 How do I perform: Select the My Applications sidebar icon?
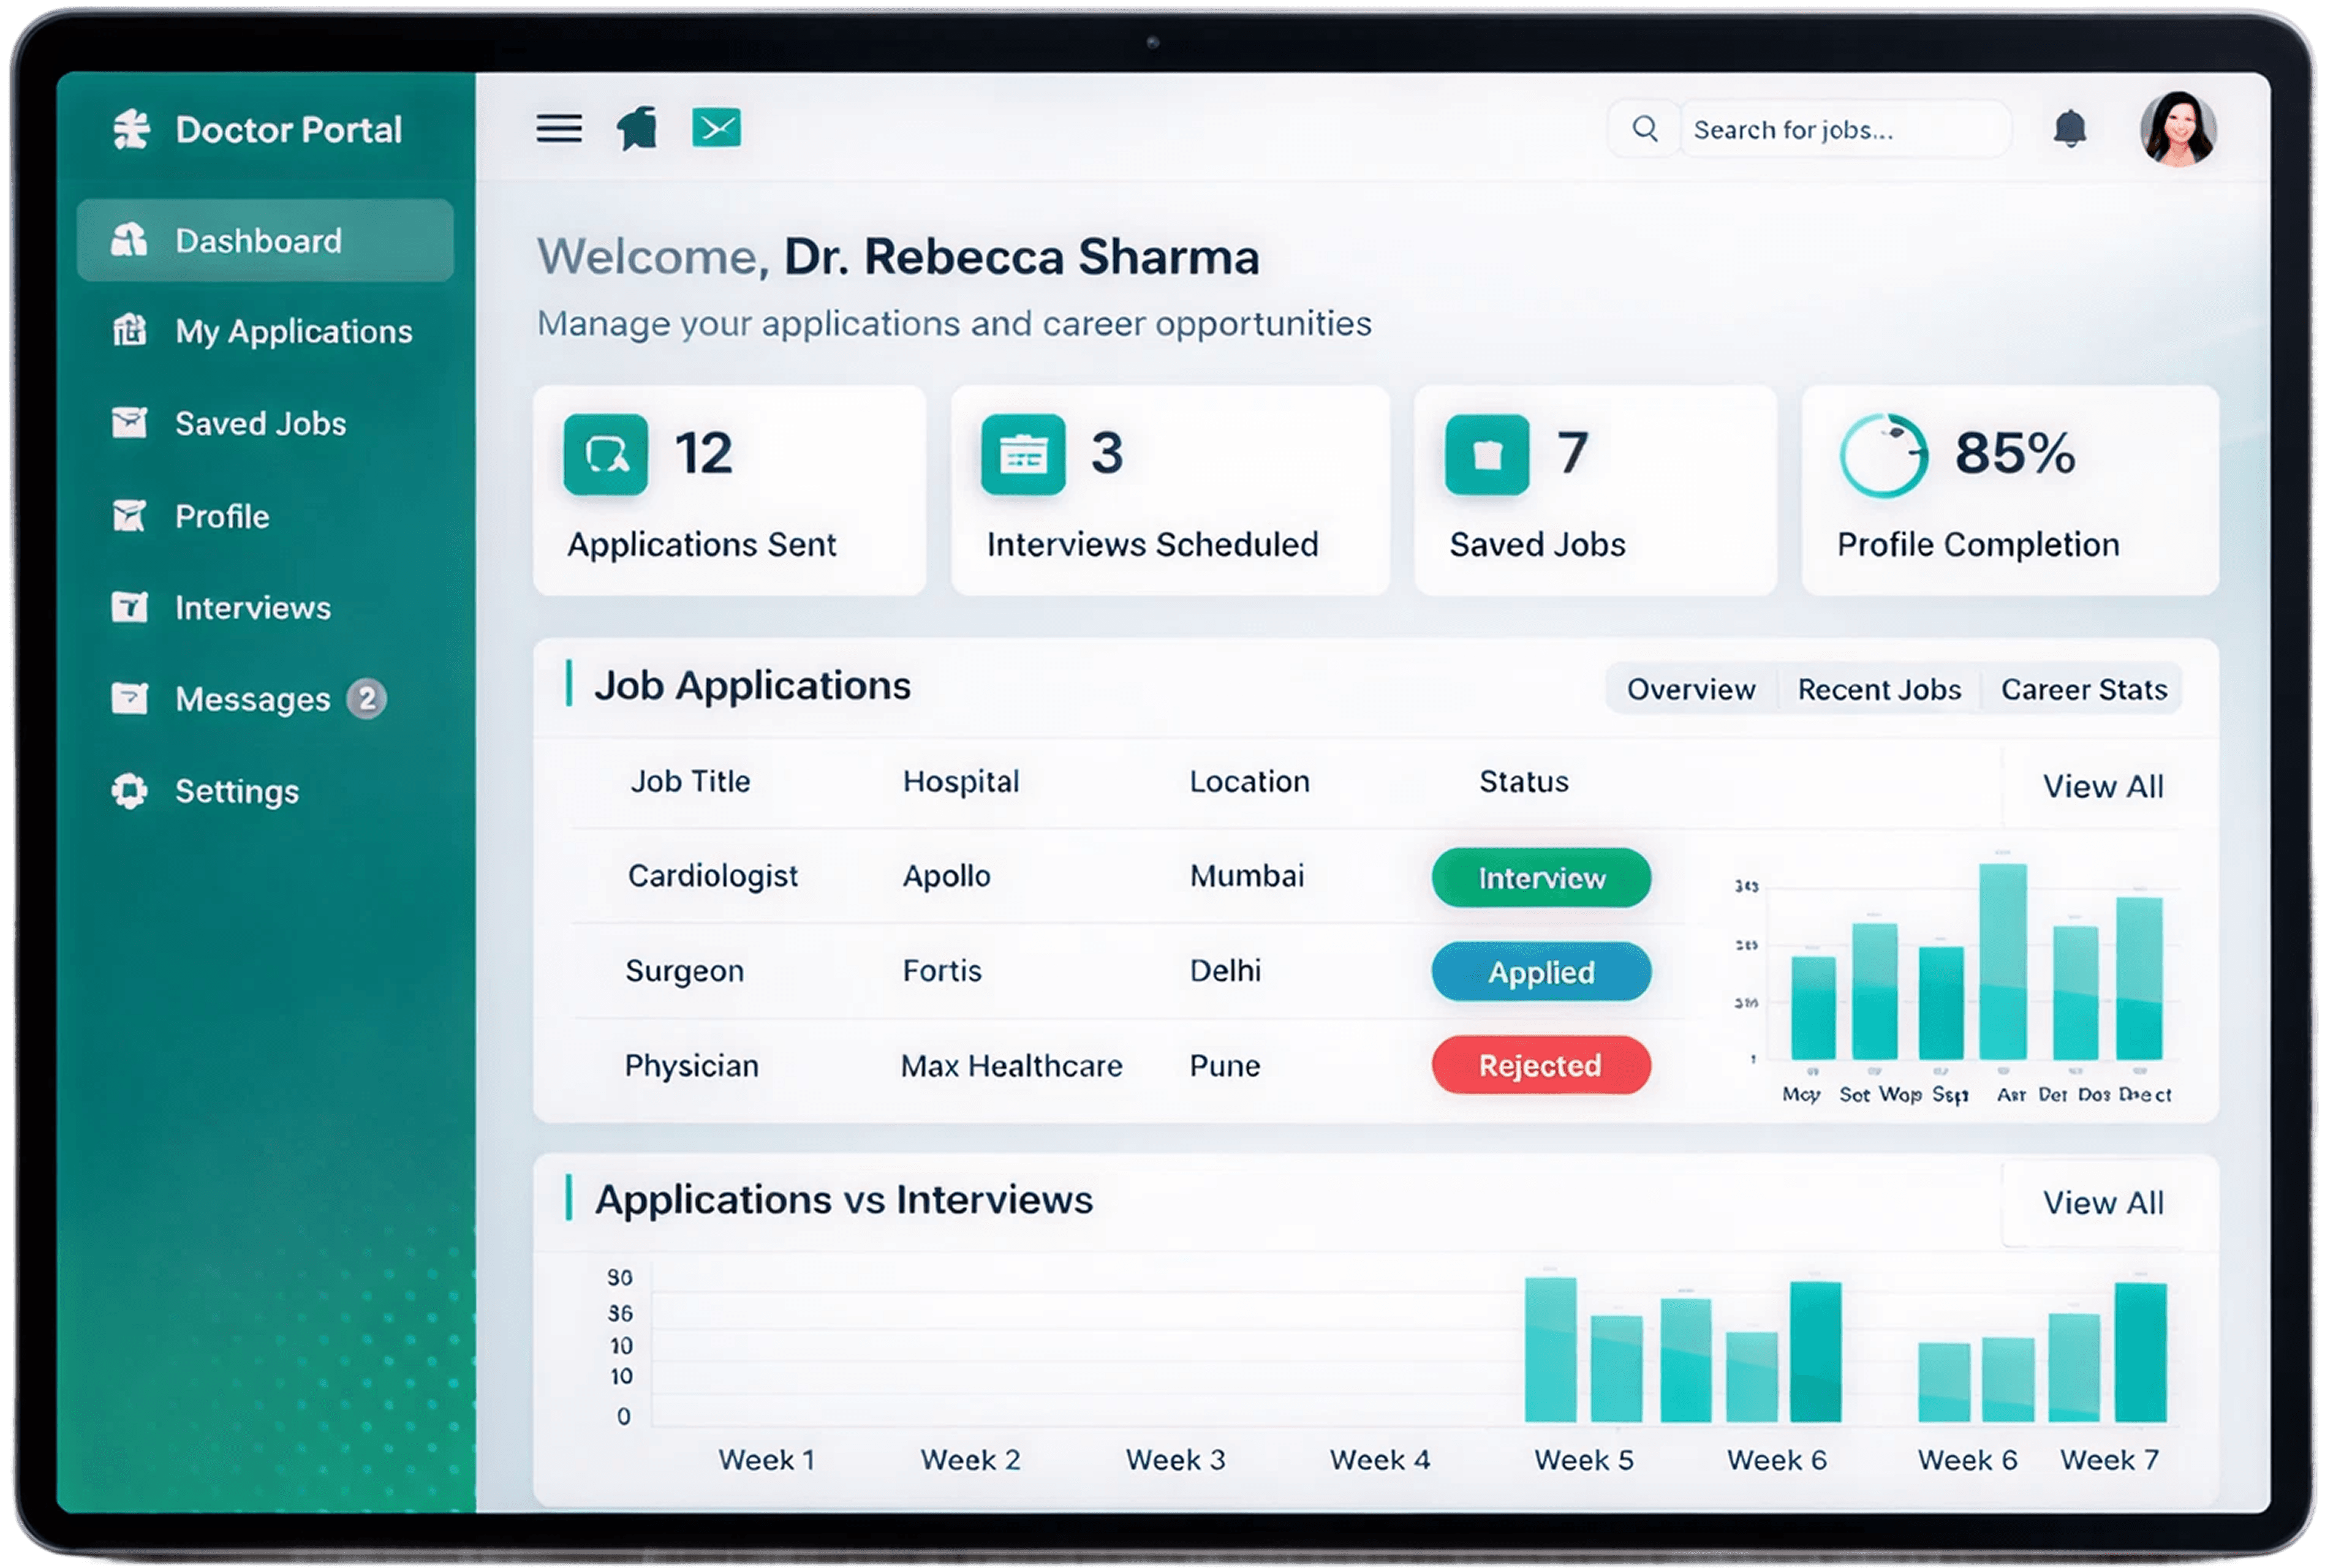[x=130, y=331]
